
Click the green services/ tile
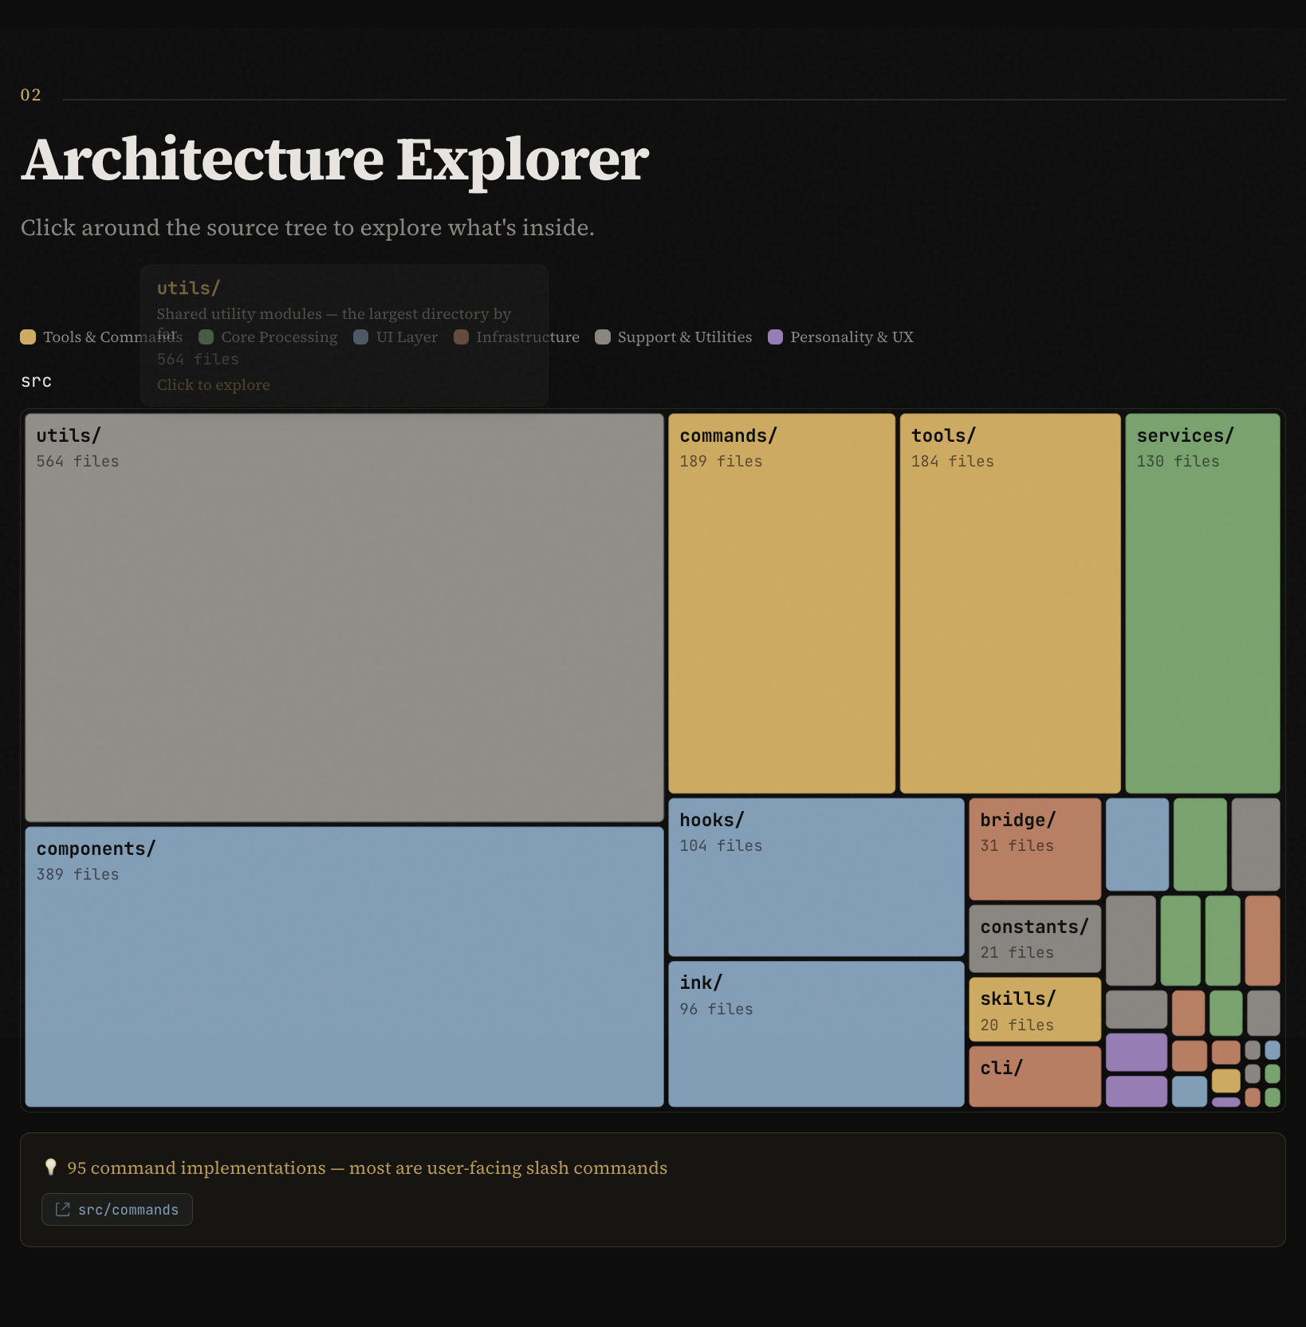(x=1202, y=603)
